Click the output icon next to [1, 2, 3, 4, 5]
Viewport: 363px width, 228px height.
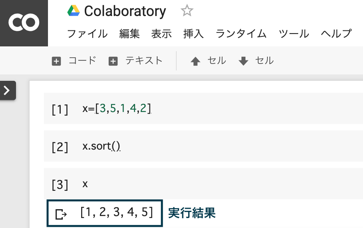coord(61,214)
